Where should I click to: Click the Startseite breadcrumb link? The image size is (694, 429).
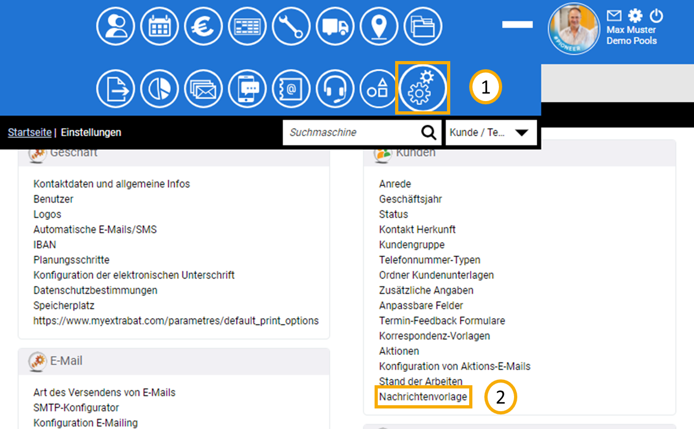coord(30,132)
